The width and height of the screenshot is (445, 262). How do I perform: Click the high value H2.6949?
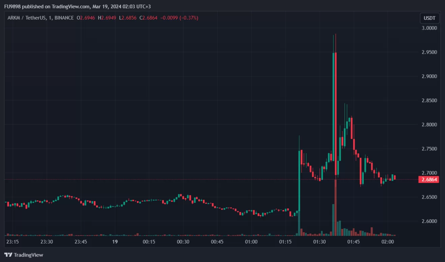(107, 17)
